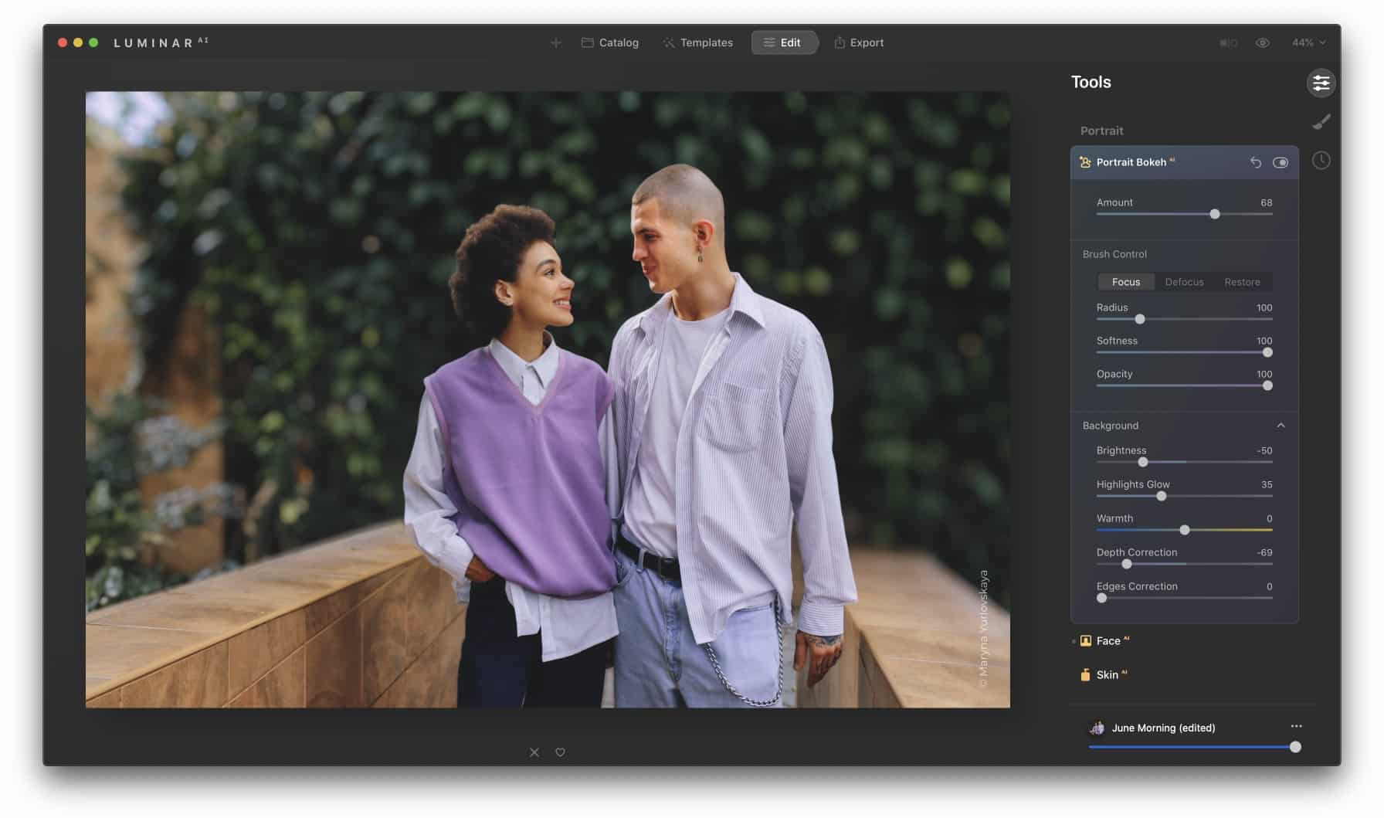The width and height of the screenshot is (1384, 818).
Task: Click the Skin tool icon
Action: coord(1086,675)
